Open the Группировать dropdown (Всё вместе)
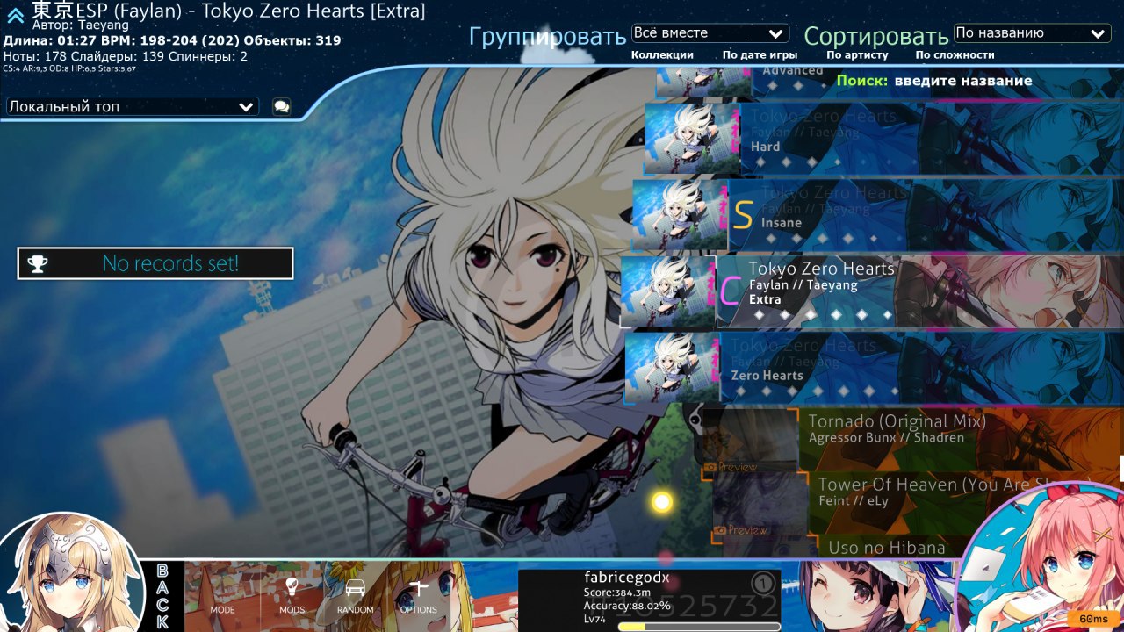The height and width of the screenshot is (632, 1124). pos(710,33)
